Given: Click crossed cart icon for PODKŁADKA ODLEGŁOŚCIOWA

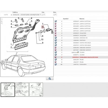Looking at the screenshot, I should click(x=56, y=57).
